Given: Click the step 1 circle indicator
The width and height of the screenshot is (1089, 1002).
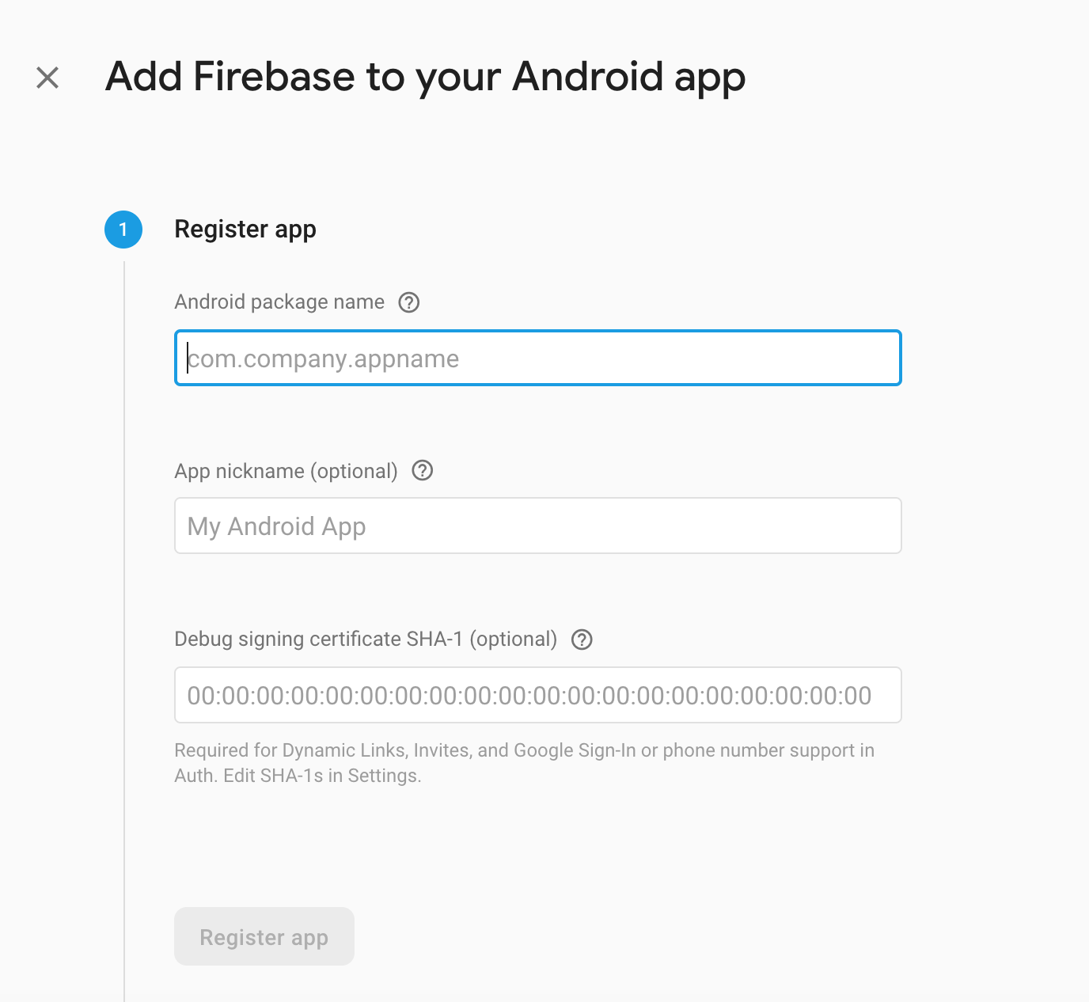Looking at the screenshot, I should point(123,230).
